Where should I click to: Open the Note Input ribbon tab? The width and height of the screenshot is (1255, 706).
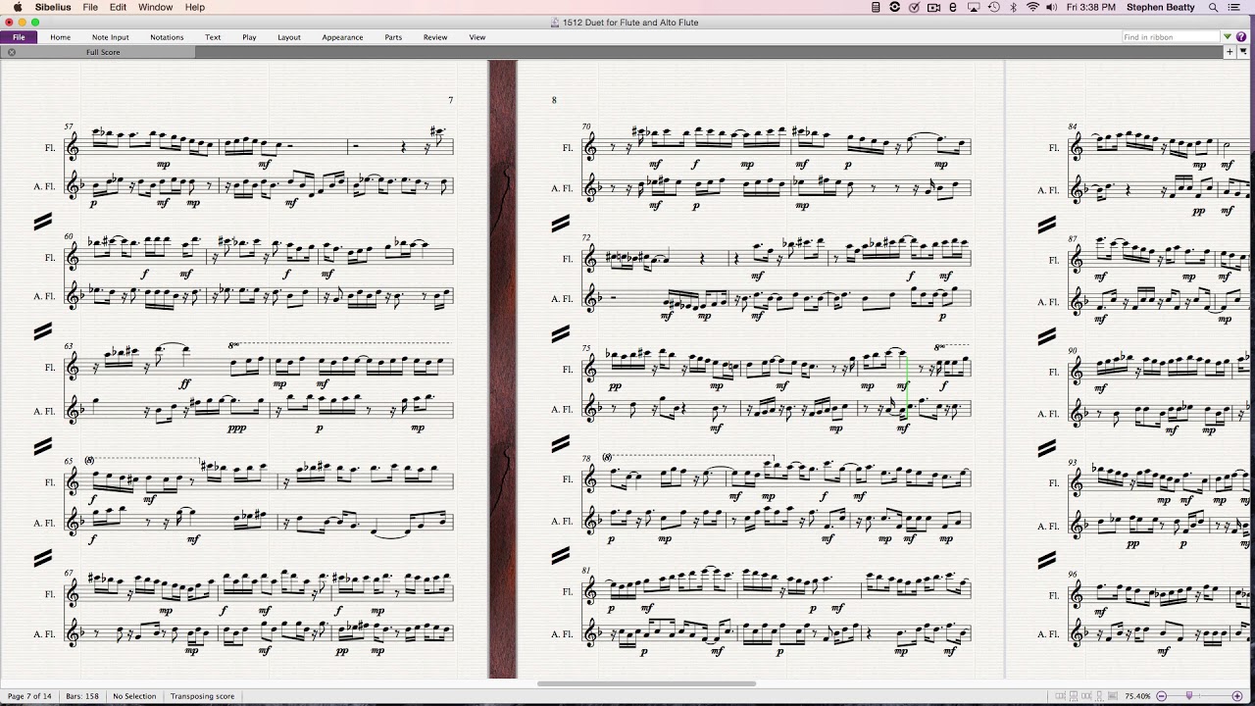click(x=110, y=37)
